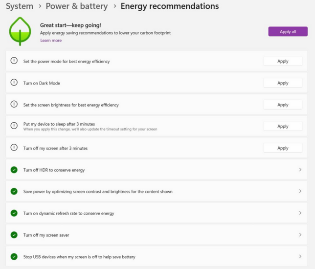Click the green checkmark beside Stop USB devices
This screenshot has width=315, height=269.
click(x=14, y=257)
